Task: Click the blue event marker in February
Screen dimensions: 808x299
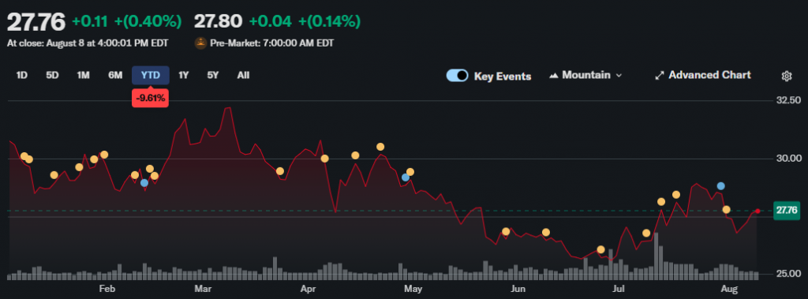Action: (144, 182)
